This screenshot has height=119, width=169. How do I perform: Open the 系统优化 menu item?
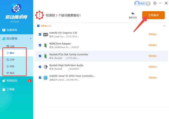[x=17, y=81]
